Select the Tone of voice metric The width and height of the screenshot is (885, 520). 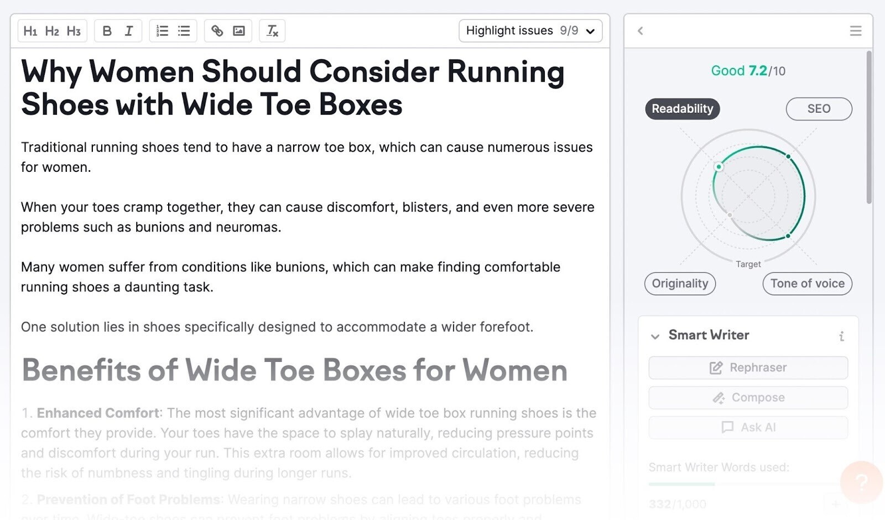tap(807, 283)
